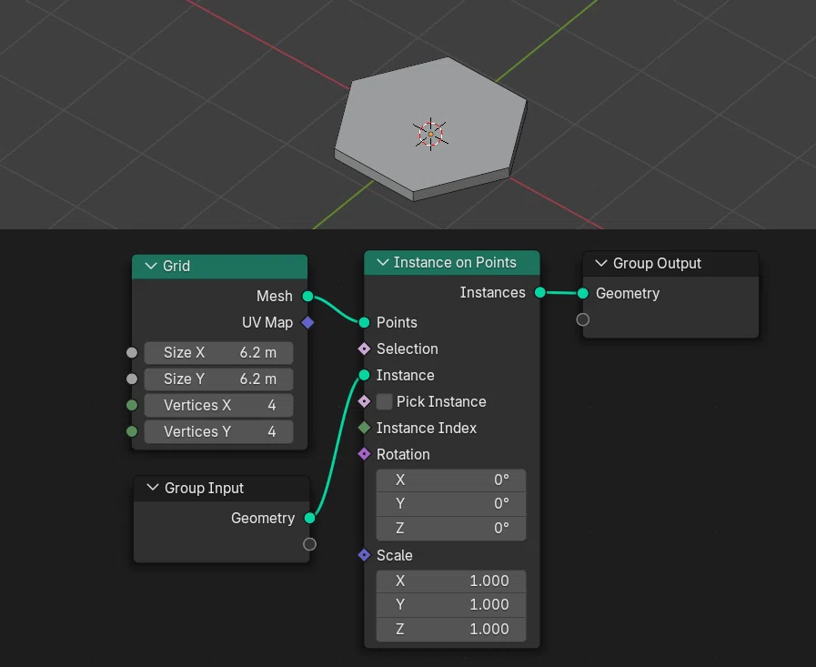Click the Rotation Z field

click(451, 529)
